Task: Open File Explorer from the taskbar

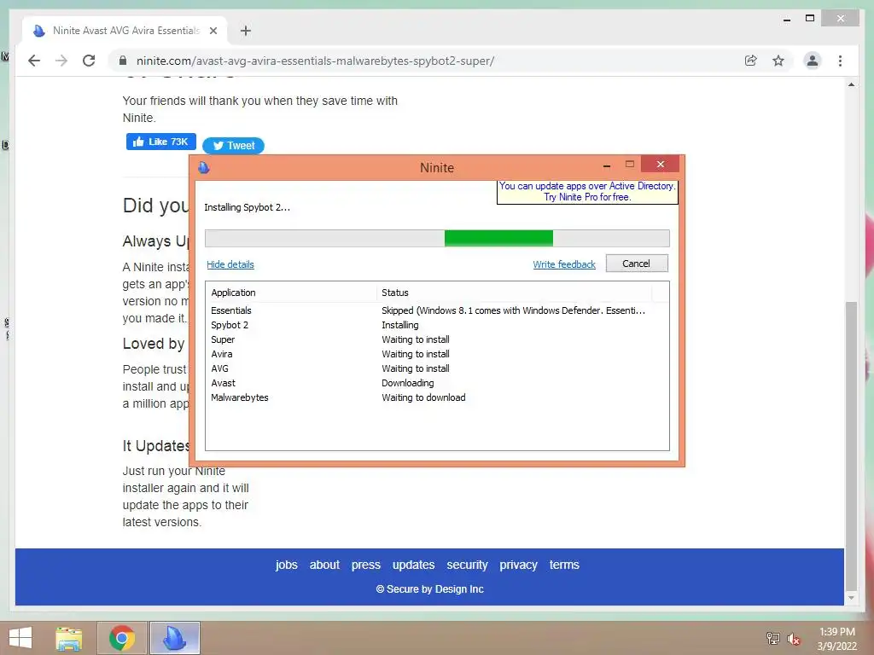Action: tap(69, 638)
